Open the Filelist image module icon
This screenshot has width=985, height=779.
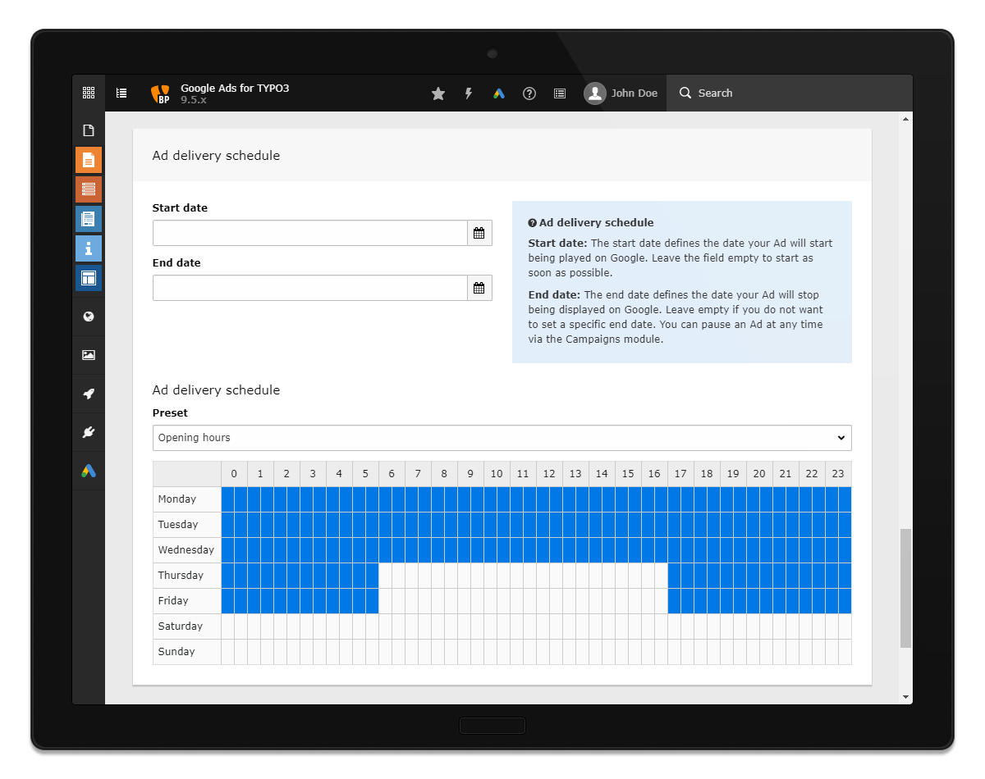[89, 355]
